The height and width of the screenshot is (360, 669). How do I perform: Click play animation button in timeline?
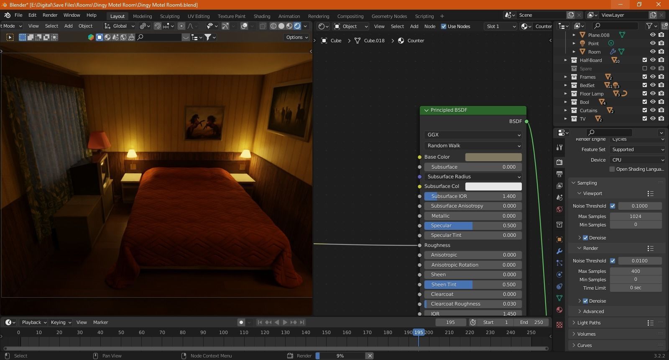285,322
